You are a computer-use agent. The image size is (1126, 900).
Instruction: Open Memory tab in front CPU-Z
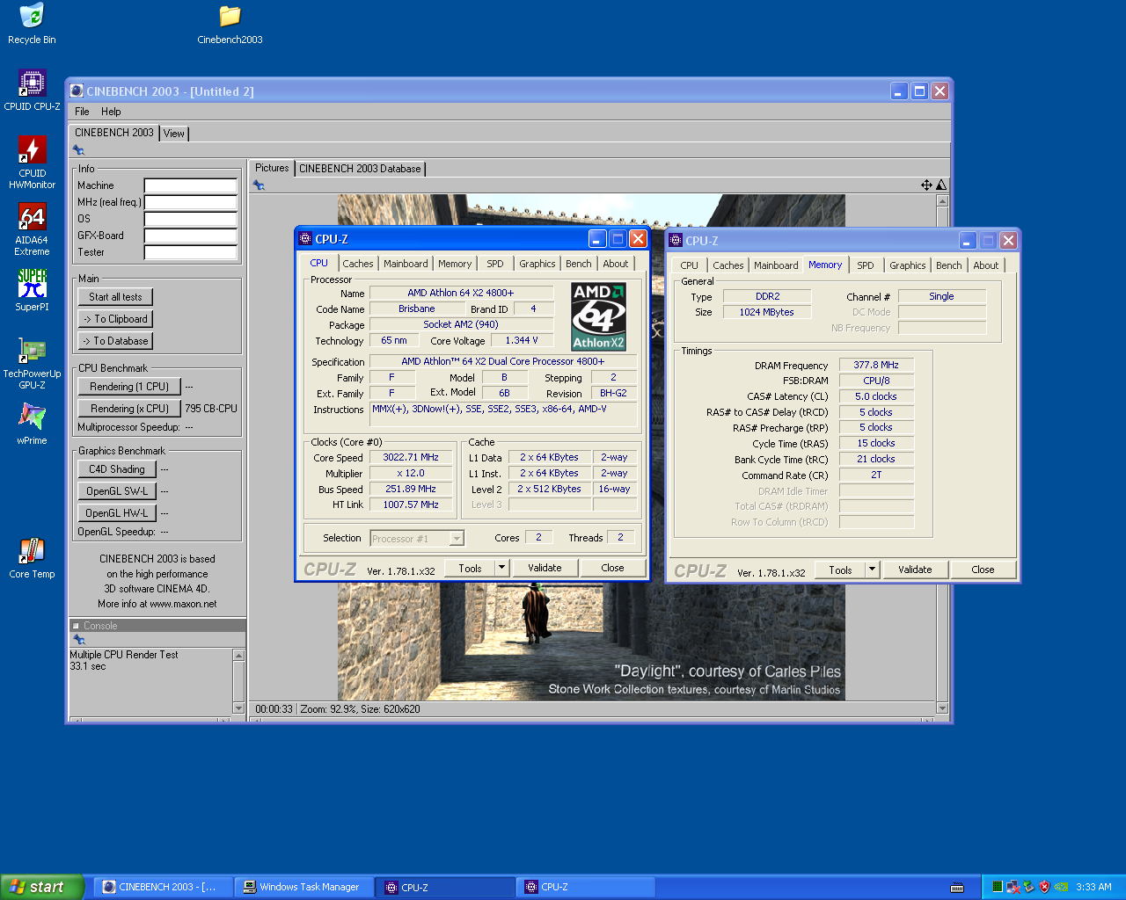tap(455, 264)
